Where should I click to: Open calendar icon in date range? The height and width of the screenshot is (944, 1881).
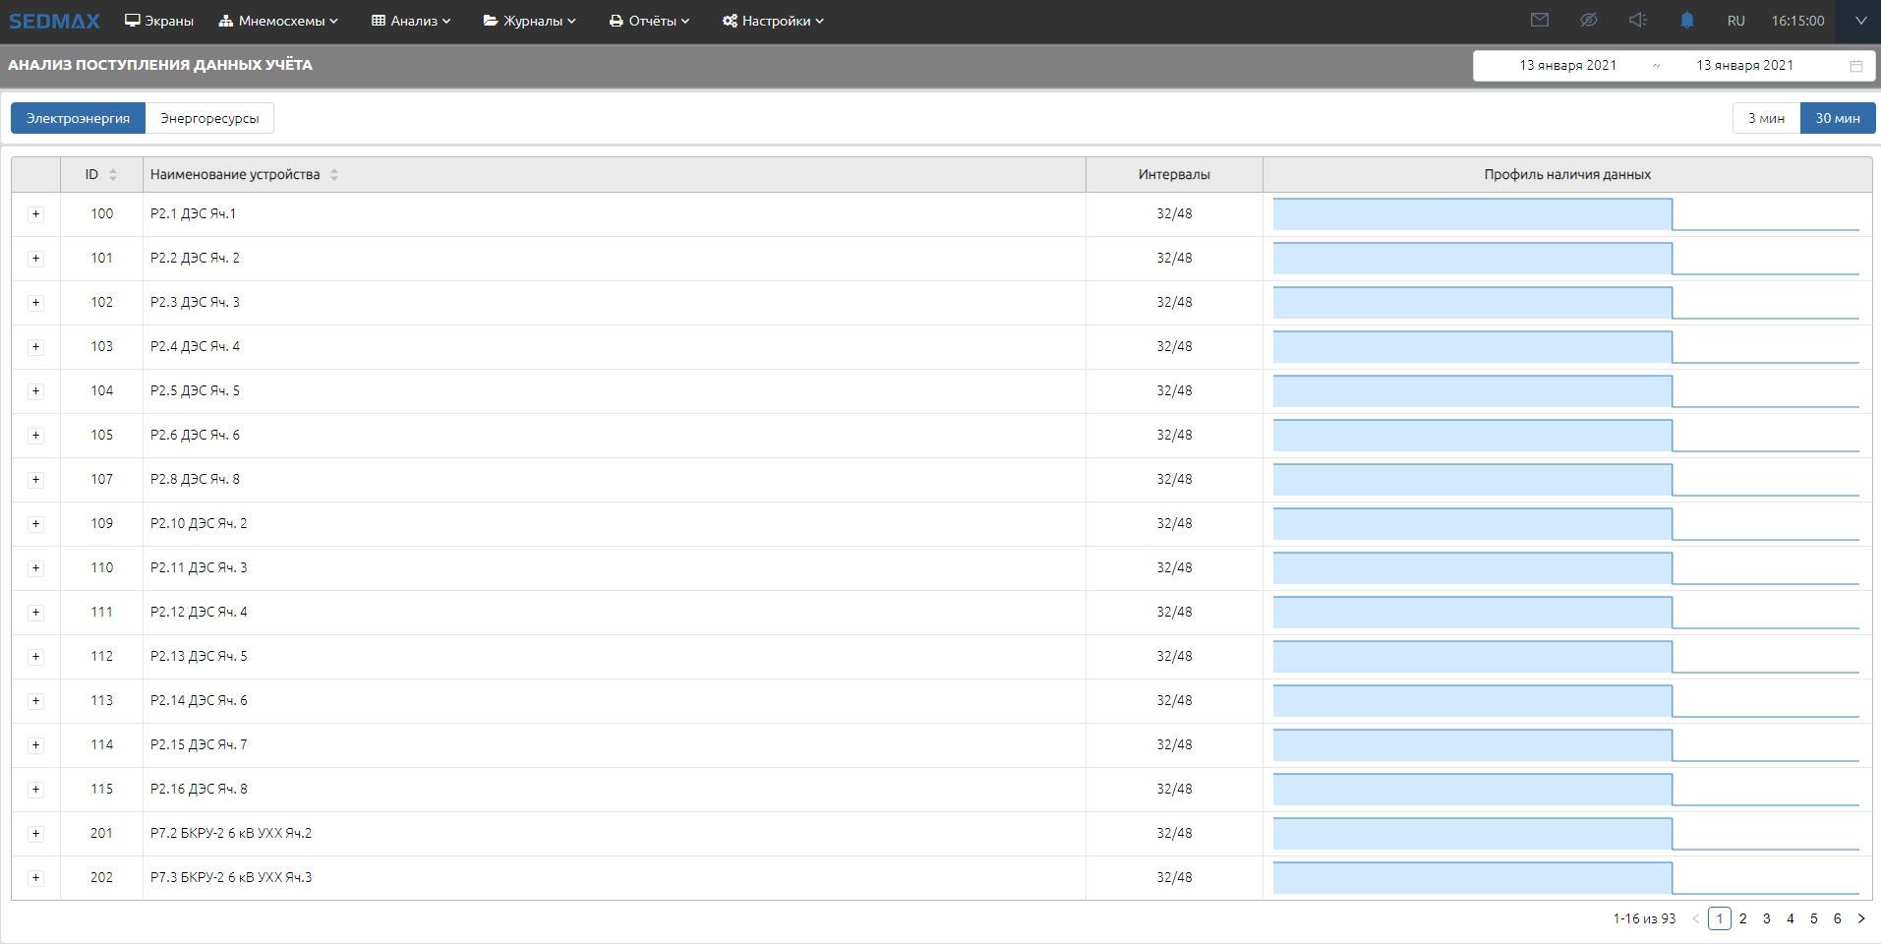pos(1856,66)
